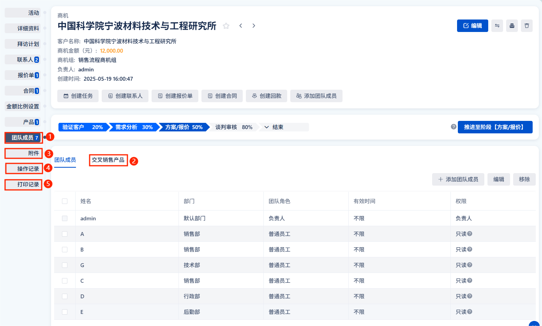This screenshot has height=326, width=542.
Task: Click 创建任务 button
Action: [x=78, y=96]
